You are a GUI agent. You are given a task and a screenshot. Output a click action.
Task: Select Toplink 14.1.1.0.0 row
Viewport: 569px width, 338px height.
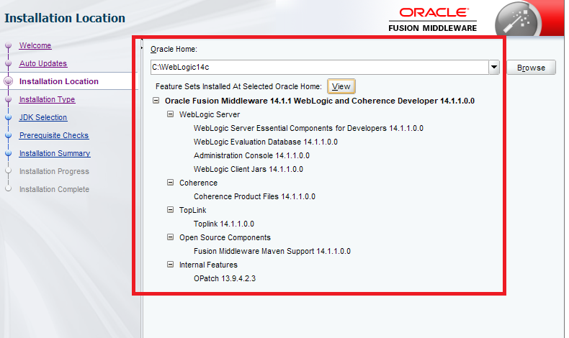point(224,224)
